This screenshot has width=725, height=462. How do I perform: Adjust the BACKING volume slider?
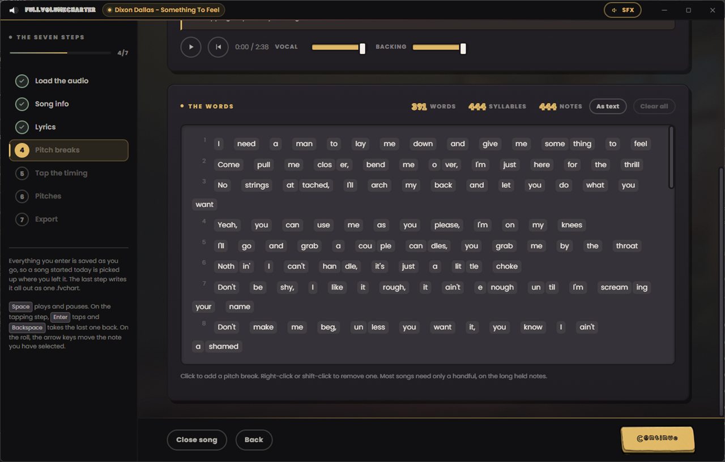tap(440, 48)
